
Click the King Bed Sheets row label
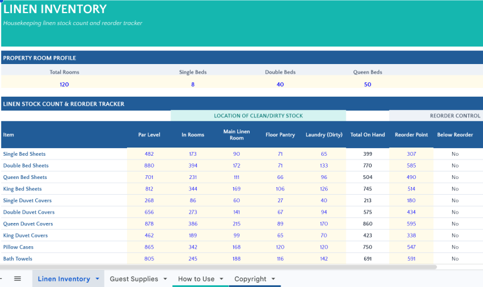coord(22,189)
